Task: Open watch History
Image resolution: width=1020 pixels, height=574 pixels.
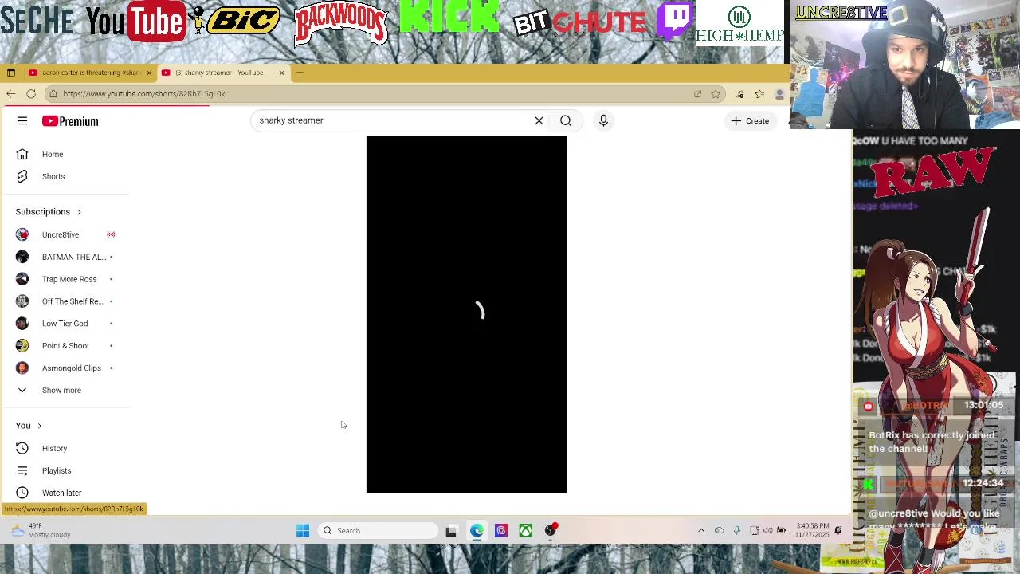Action: (x=54, y=448)
